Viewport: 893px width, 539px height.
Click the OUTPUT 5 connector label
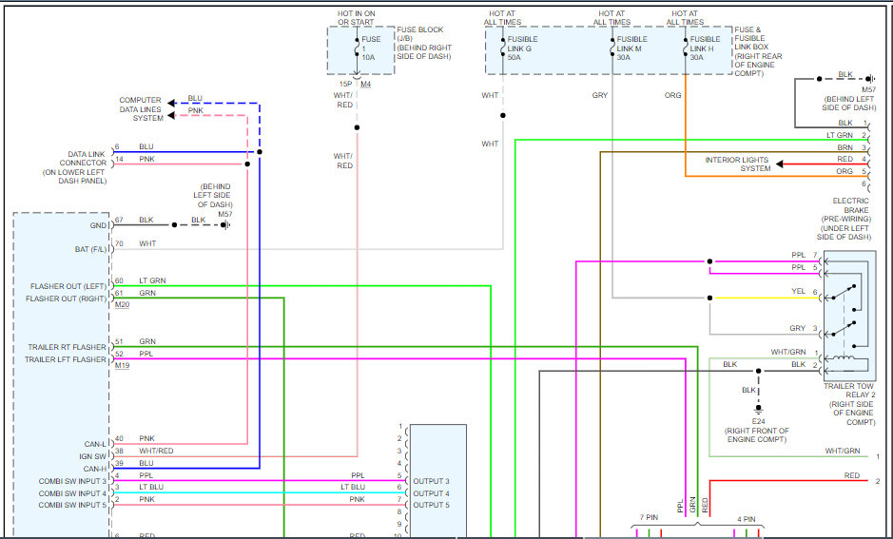pos(431,505)
